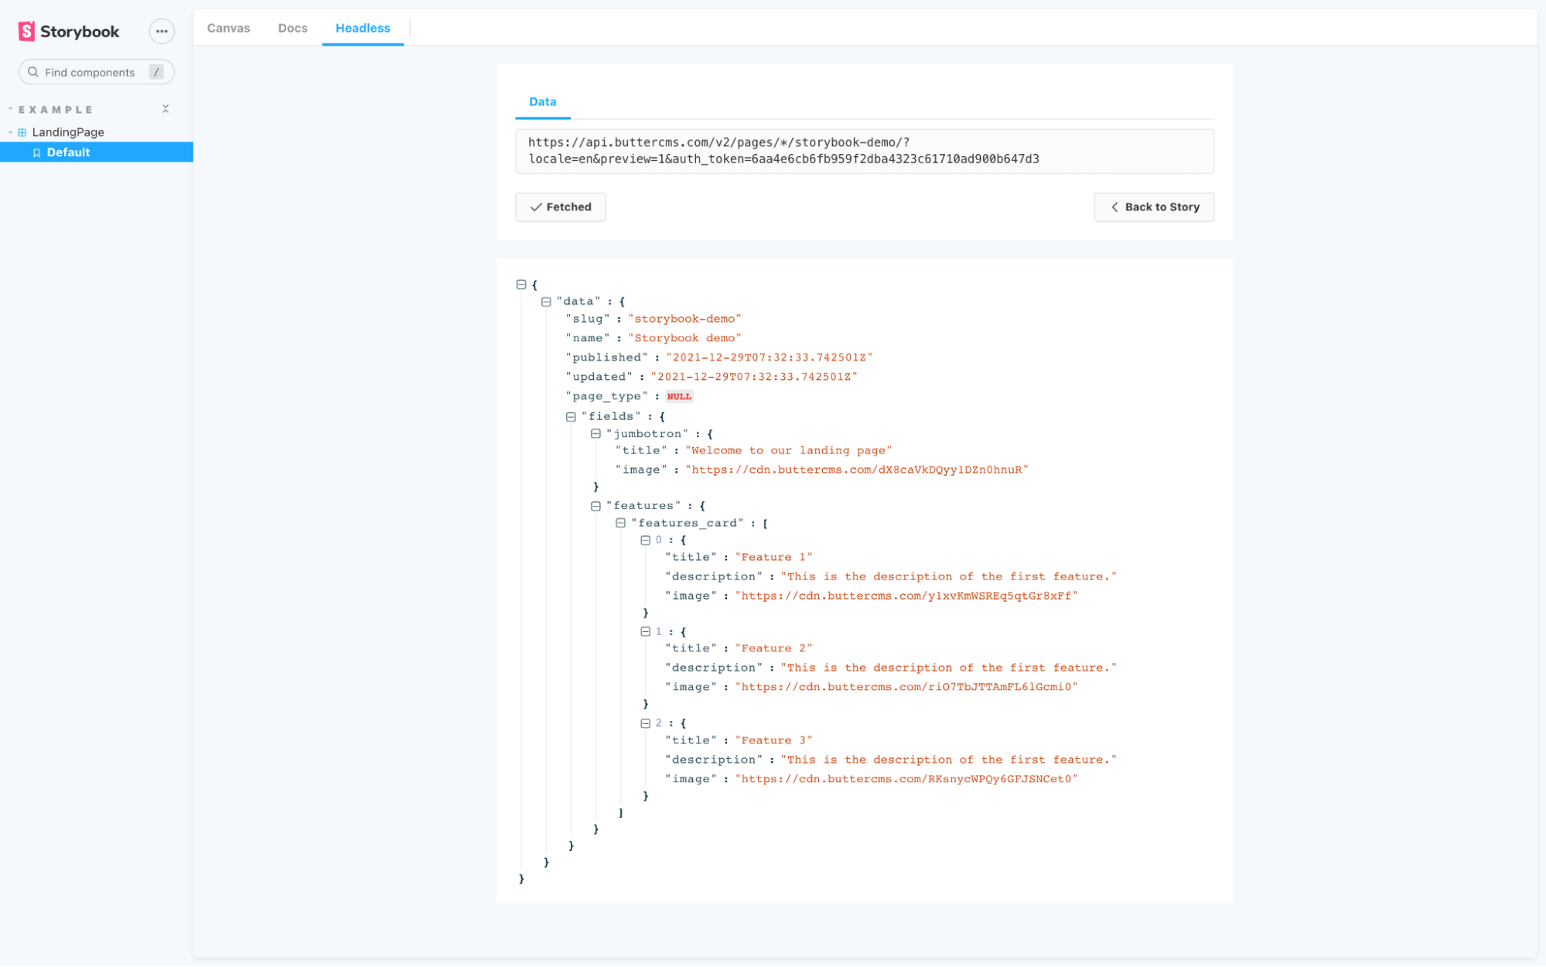
Task: Click the jumbotron image URL value
Action: (x=857, y=470)
